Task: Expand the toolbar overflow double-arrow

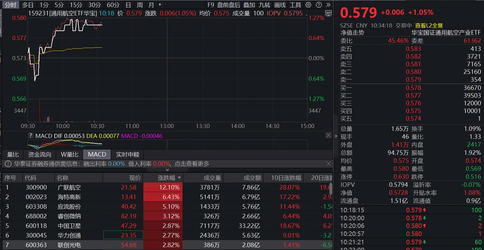Action: [x=328, y=5]
